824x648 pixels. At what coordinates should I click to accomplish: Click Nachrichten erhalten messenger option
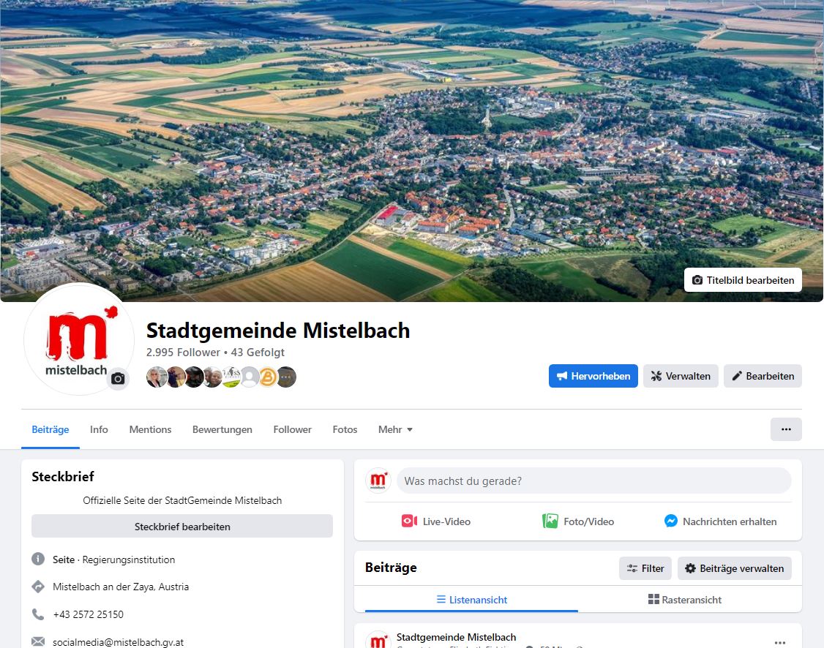coord(721,521)
